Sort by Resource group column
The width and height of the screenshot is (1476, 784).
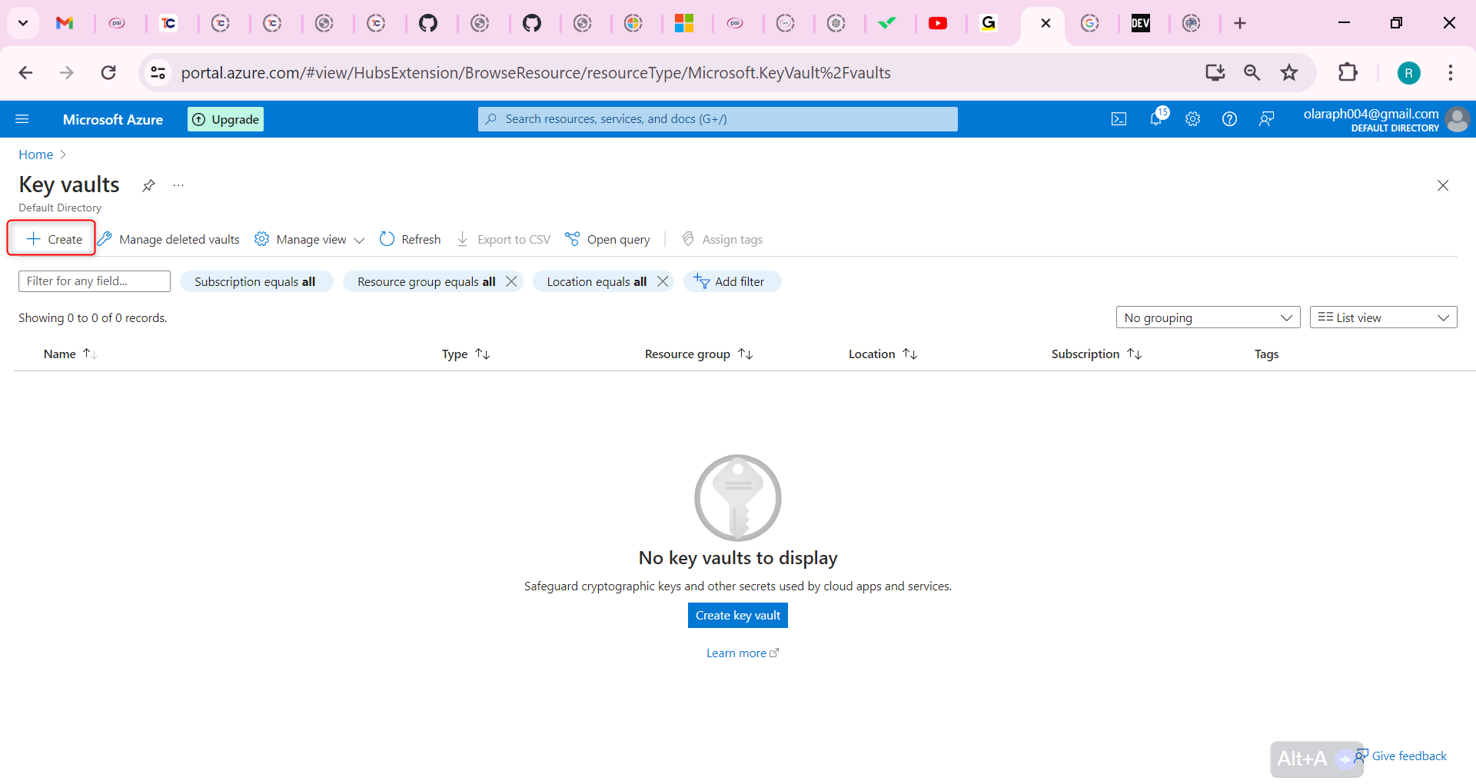pyautogui.click(x=699, y=354)
